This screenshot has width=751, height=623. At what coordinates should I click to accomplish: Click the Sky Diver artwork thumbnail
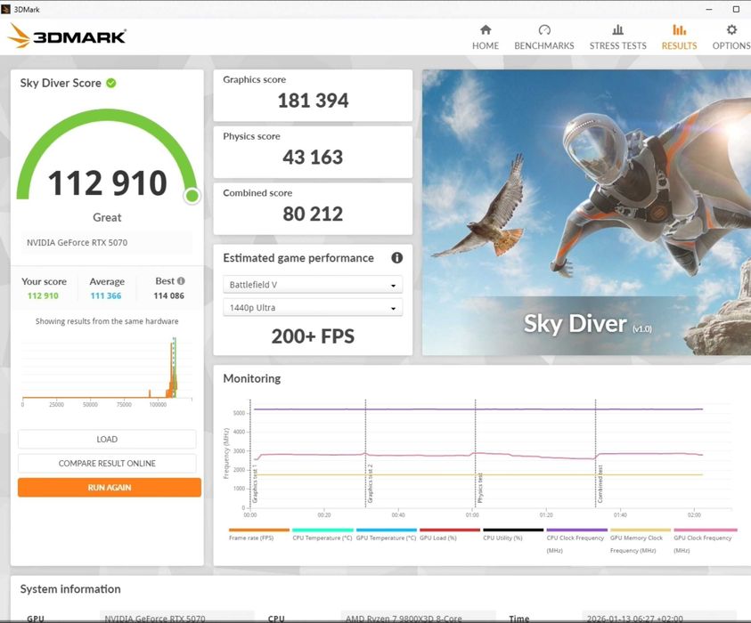coord(587,212)
